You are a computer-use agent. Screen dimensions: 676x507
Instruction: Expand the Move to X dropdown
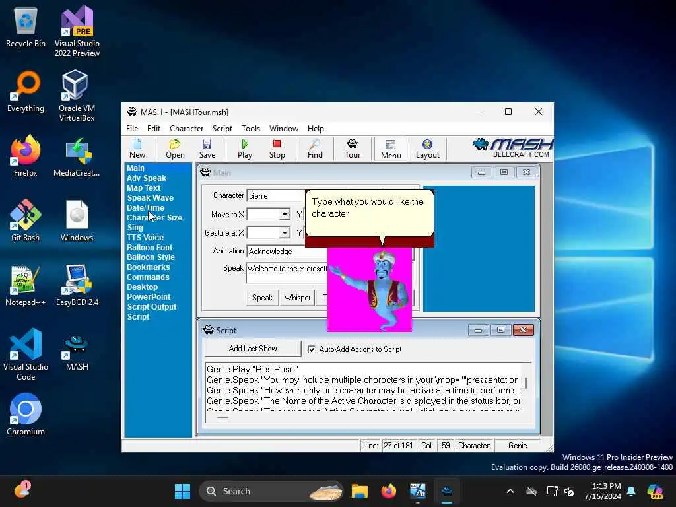coord(284,215)
